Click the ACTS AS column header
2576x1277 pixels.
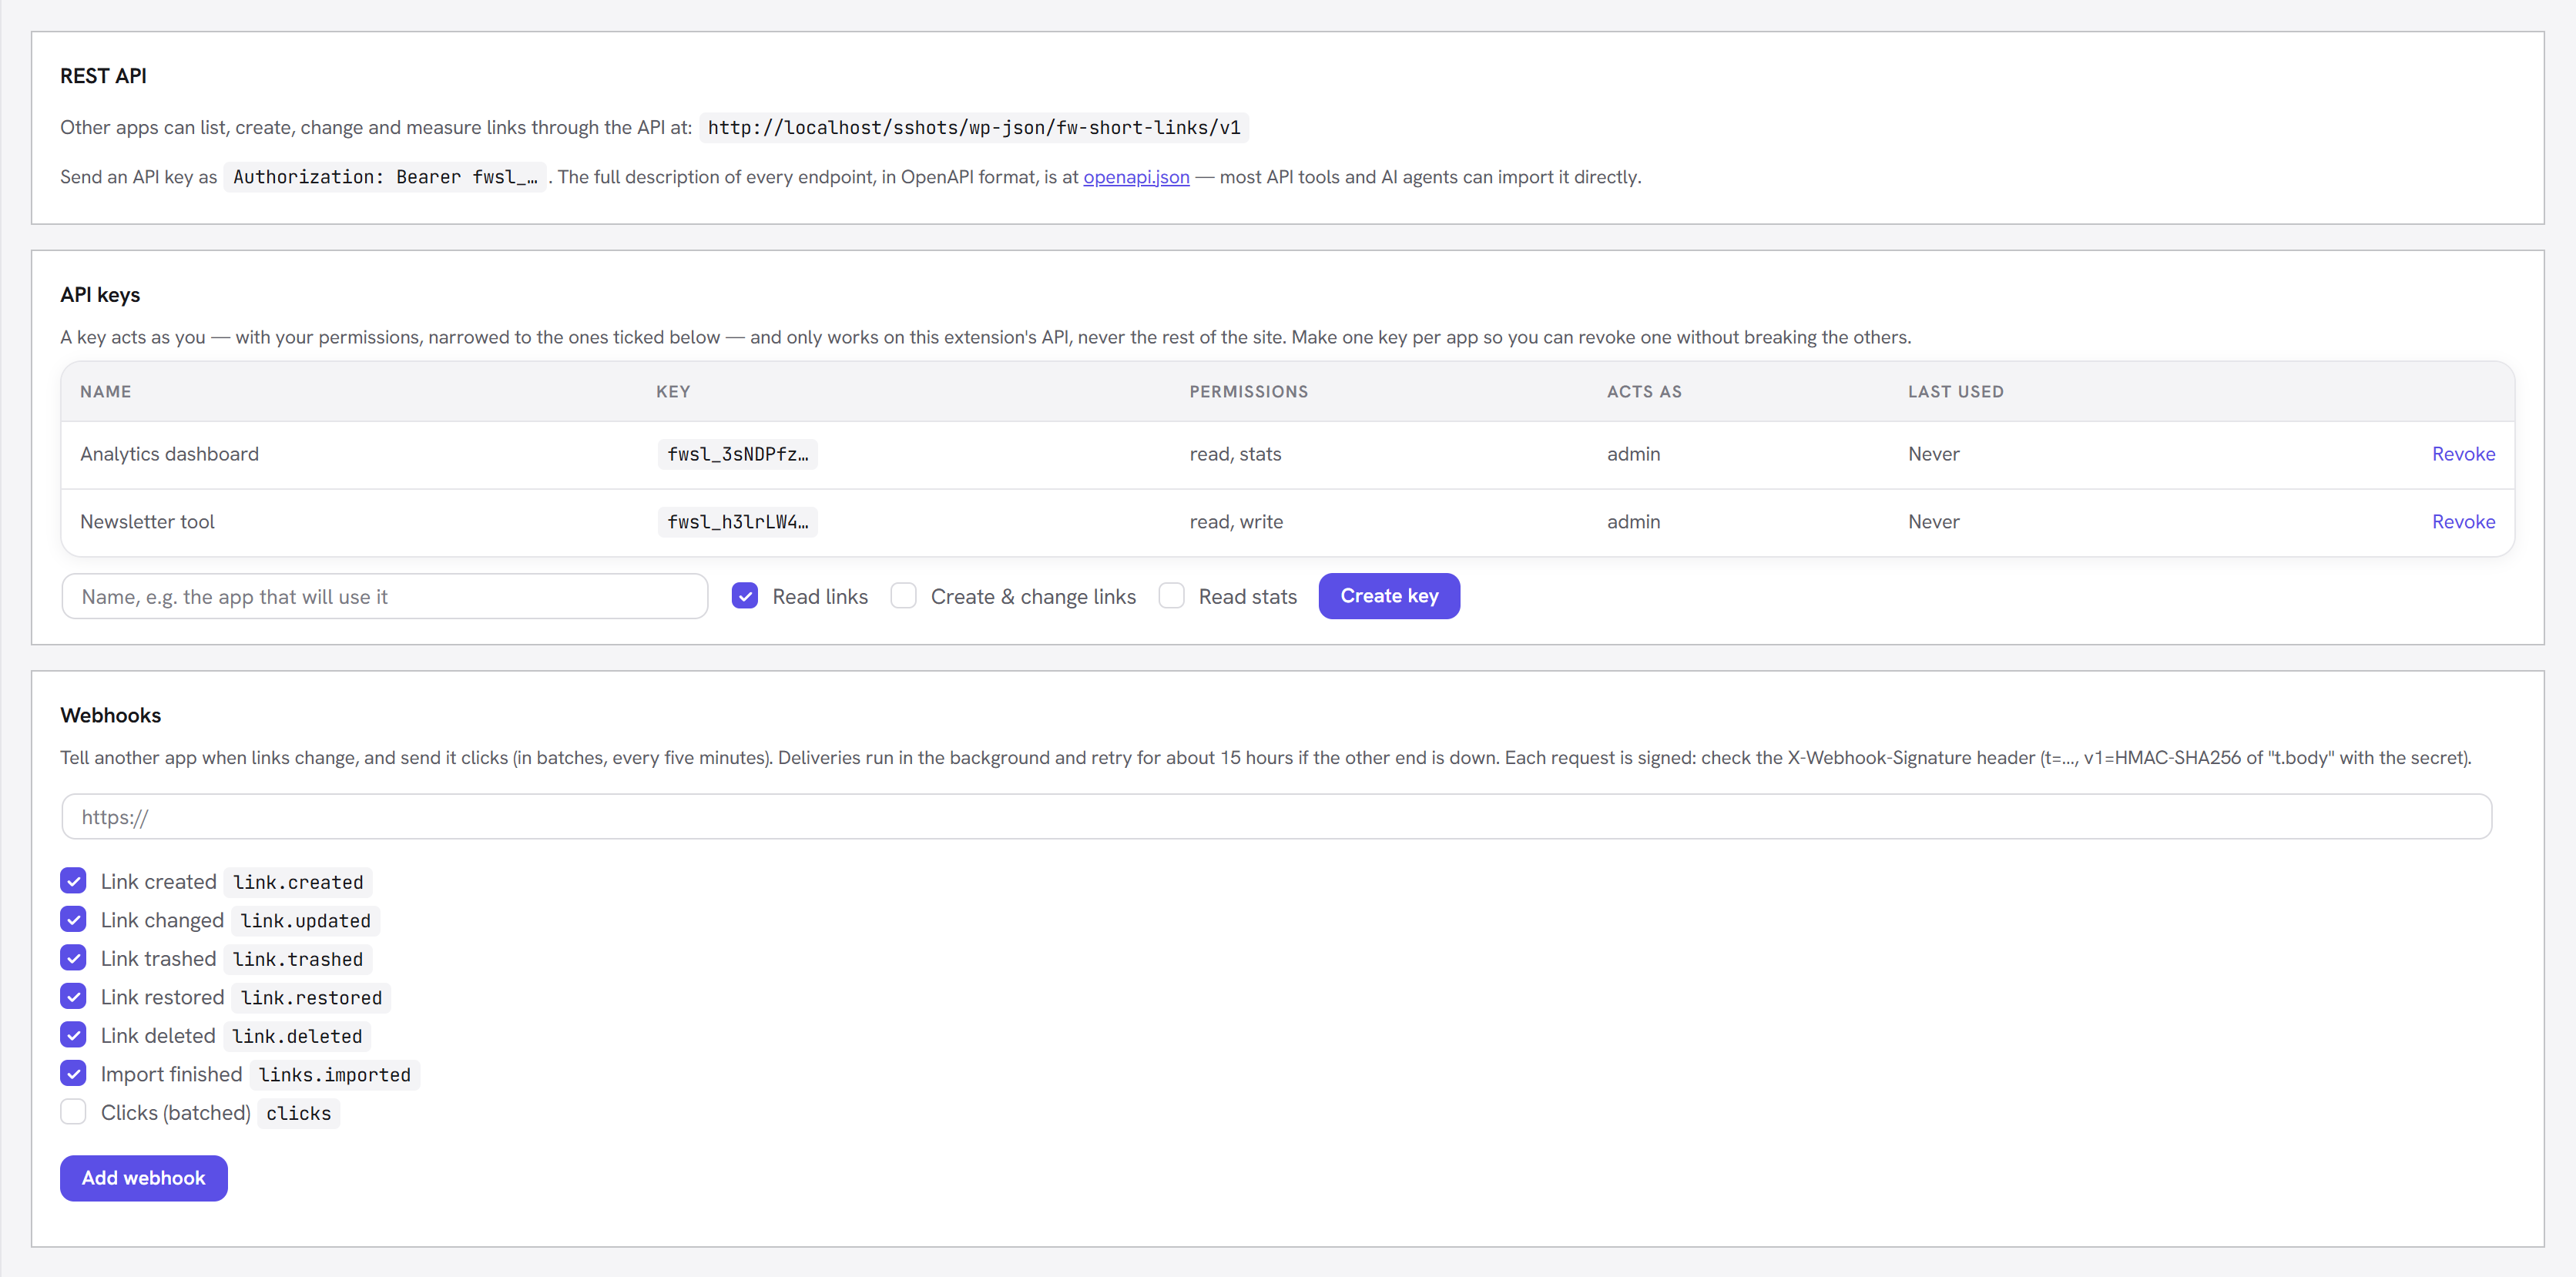(1644, 392)
